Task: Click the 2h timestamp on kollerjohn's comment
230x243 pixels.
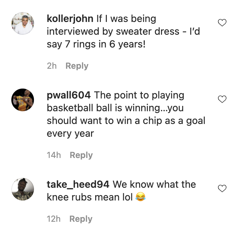Action: pyautogui.click(x=52, y=66)
